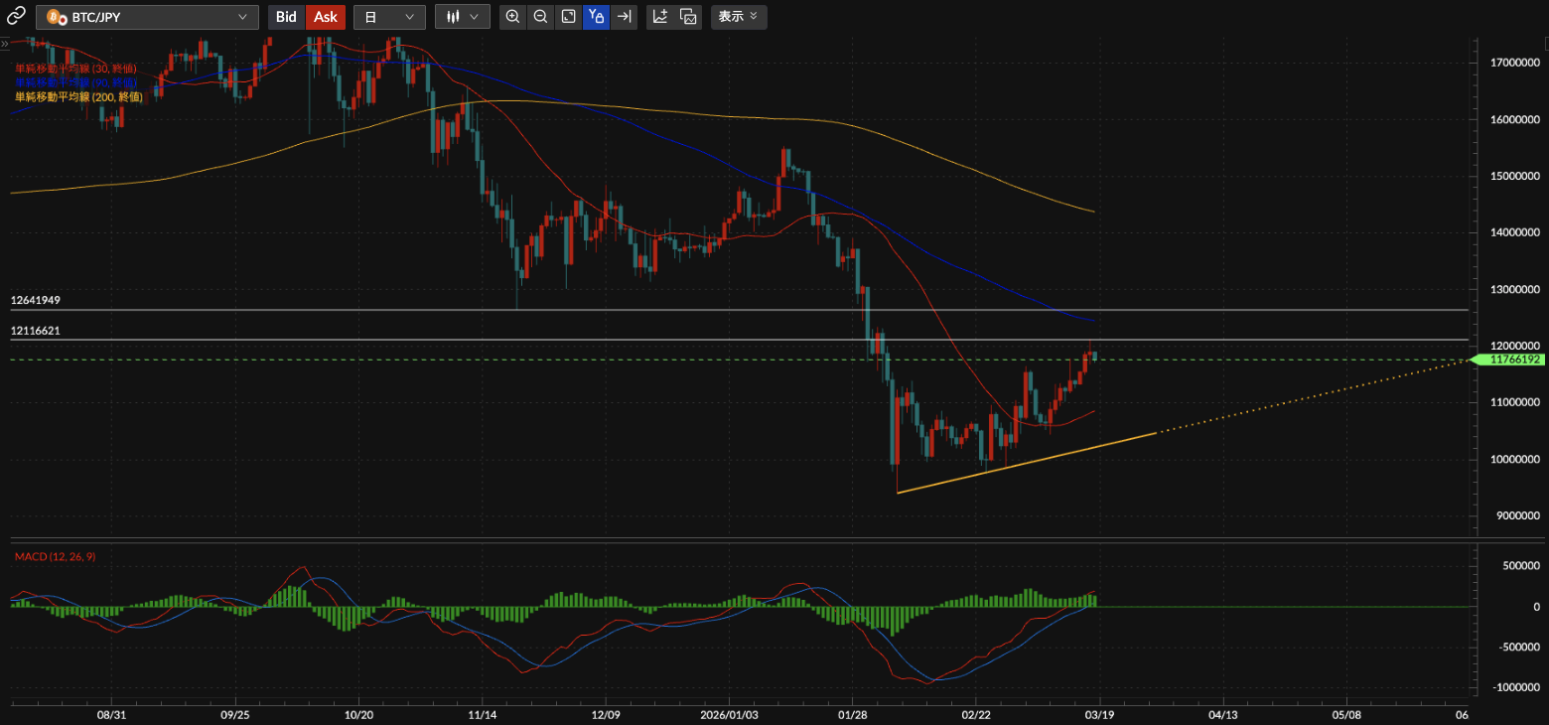The height and width of the screenshot is (725, 1549).
Task: Switch the price to Ask
Action: (x=325, y=17)
